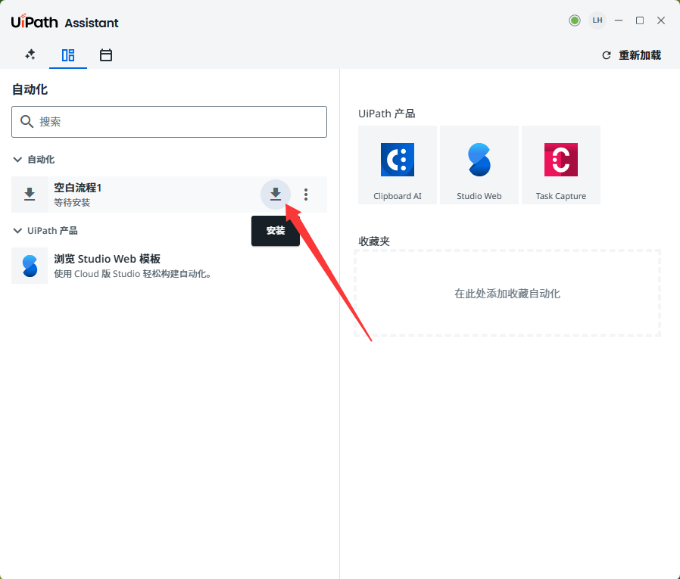Screen dimensions: 680x579
Task: Switch to the automations layout tab
Action: (68, 55)
